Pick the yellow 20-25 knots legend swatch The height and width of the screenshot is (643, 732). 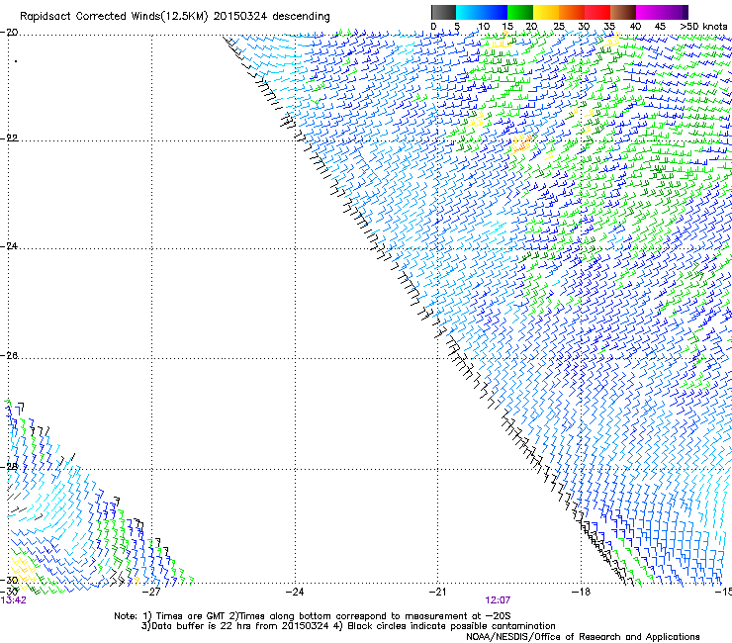[x=546, y=12]
